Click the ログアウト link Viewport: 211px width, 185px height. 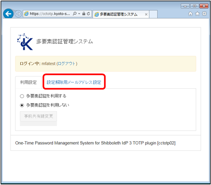click(x=67, y=63)
